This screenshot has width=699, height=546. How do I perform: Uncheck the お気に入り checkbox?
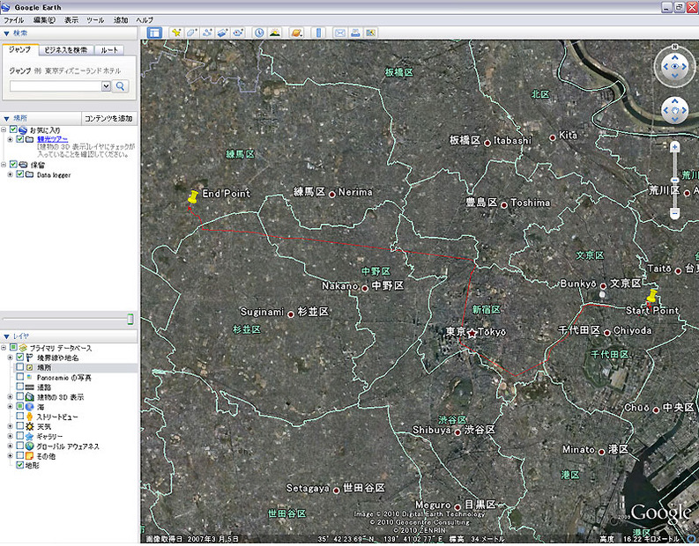pos(13,129)
